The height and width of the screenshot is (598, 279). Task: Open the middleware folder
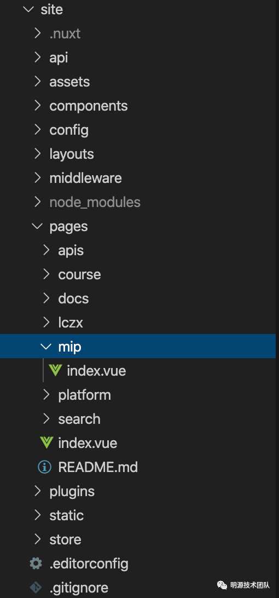coord(138,178)
